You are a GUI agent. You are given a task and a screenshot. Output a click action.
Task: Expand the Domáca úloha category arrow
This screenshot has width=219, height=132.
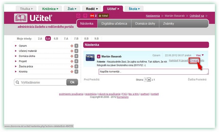(16, 56)
